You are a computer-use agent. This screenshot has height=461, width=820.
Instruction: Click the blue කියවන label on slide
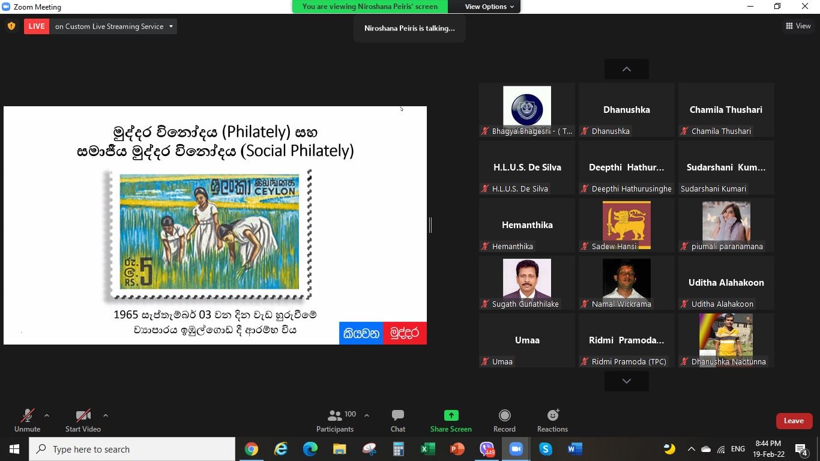tap(361, 333)
